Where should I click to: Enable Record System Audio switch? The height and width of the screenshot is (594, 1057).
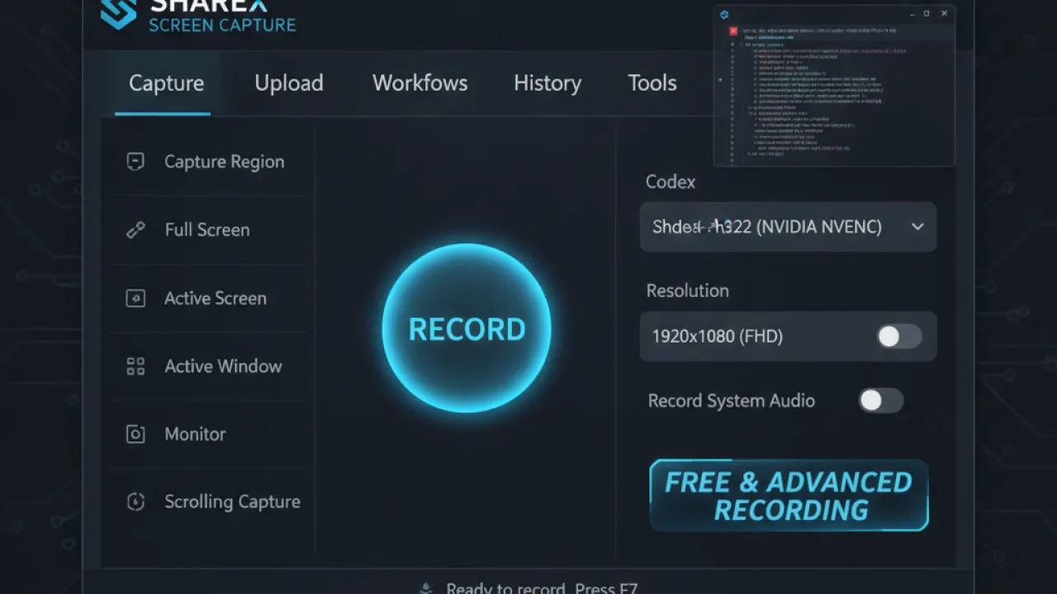(881, 401)
